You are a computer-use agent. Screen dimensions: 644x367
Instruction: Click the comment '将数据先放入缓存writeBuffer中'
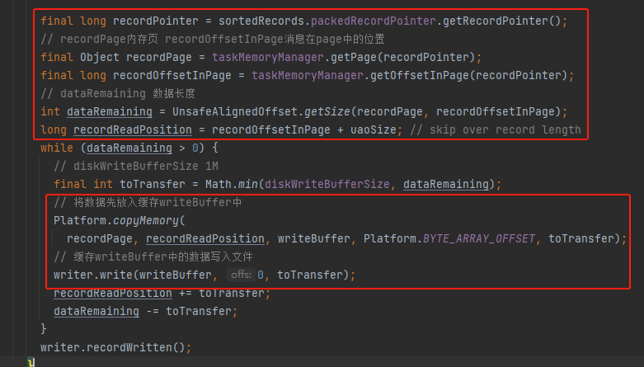tap(148, 202)
